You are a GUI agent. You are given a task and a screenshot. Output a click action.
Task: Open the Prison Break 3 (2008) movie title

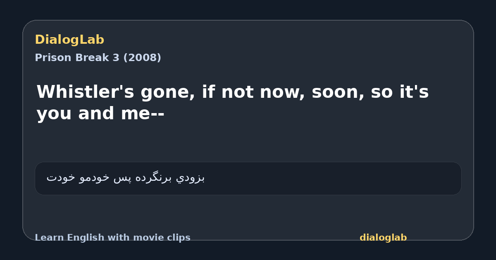(98, 58)
